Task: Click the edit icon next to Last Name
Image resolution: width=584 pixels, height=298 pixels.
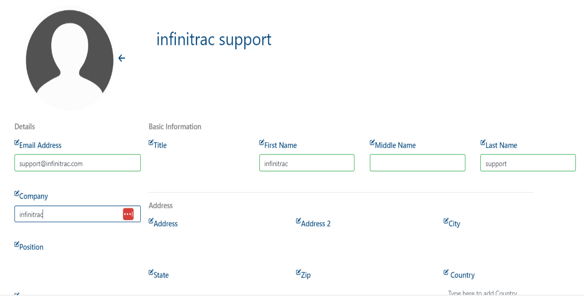Action: coord(483,143)
